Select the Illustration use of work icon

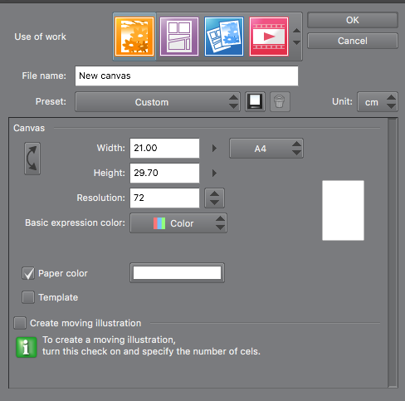[x=134, y=37]
